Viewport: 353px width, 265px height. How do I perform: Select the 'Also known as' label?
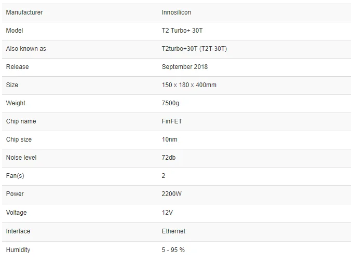pos(26,49)
